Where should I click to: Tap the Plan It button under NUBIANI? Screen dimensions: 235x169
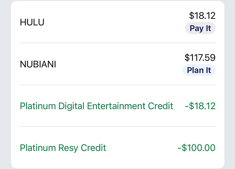click(x=199, y=70)
